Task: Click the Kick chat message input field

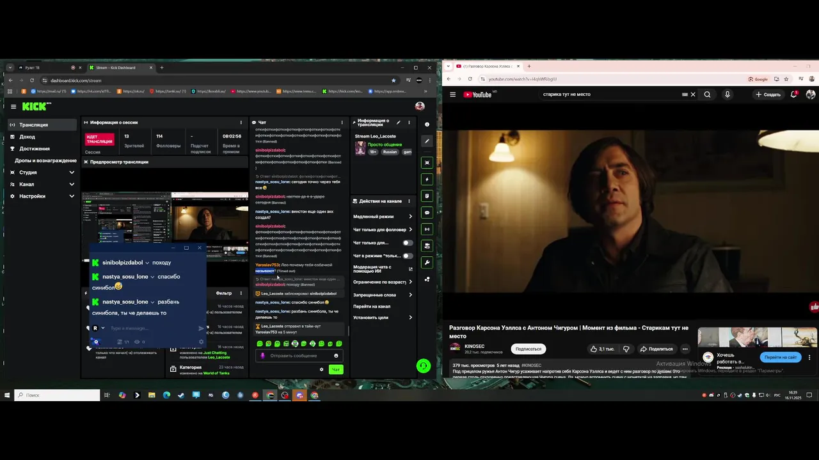Action: tap(299, 356)
